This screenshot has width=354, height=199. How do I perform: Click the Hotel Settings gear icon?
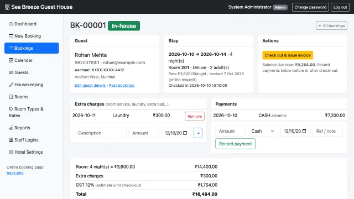(x=11, y=152)
